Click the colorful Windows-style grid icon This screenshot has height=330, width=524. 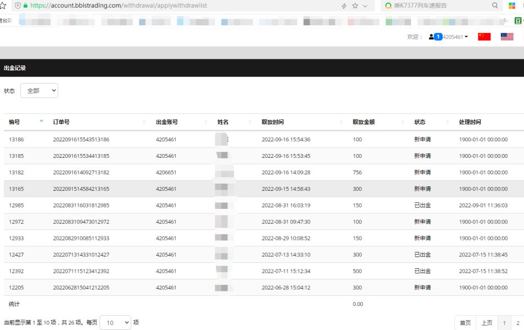(512, 5)
